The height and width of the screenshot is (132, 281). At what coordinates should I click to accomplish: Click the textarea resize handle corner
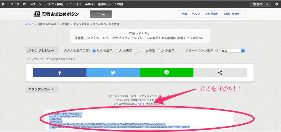coord(232,128)
